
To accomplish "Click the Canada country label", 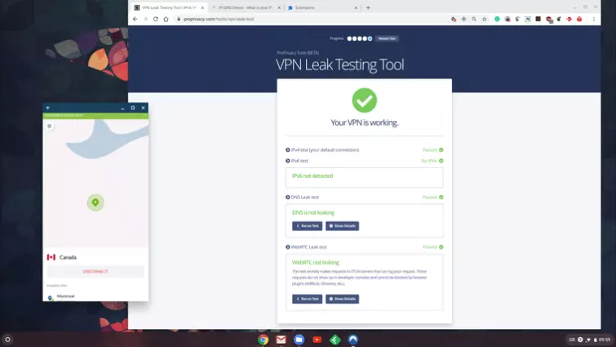I will (68, 257).
